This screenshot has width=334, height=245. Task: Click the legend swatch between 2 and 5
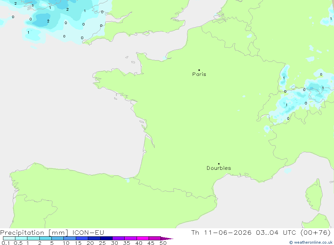45,238
